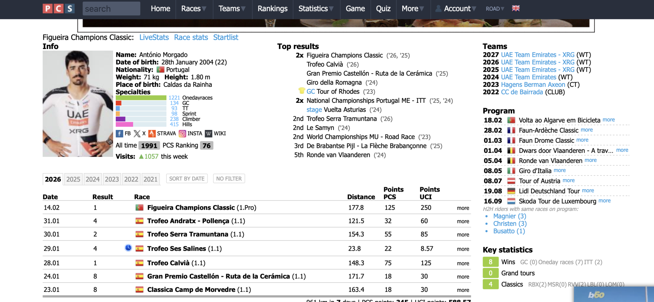
Task: Switch to the 2025 season tab
Action: 73,179
